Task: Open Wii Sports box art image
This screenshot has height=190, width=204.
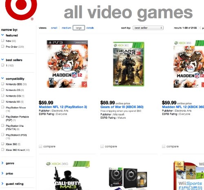Action: (189, 175)
